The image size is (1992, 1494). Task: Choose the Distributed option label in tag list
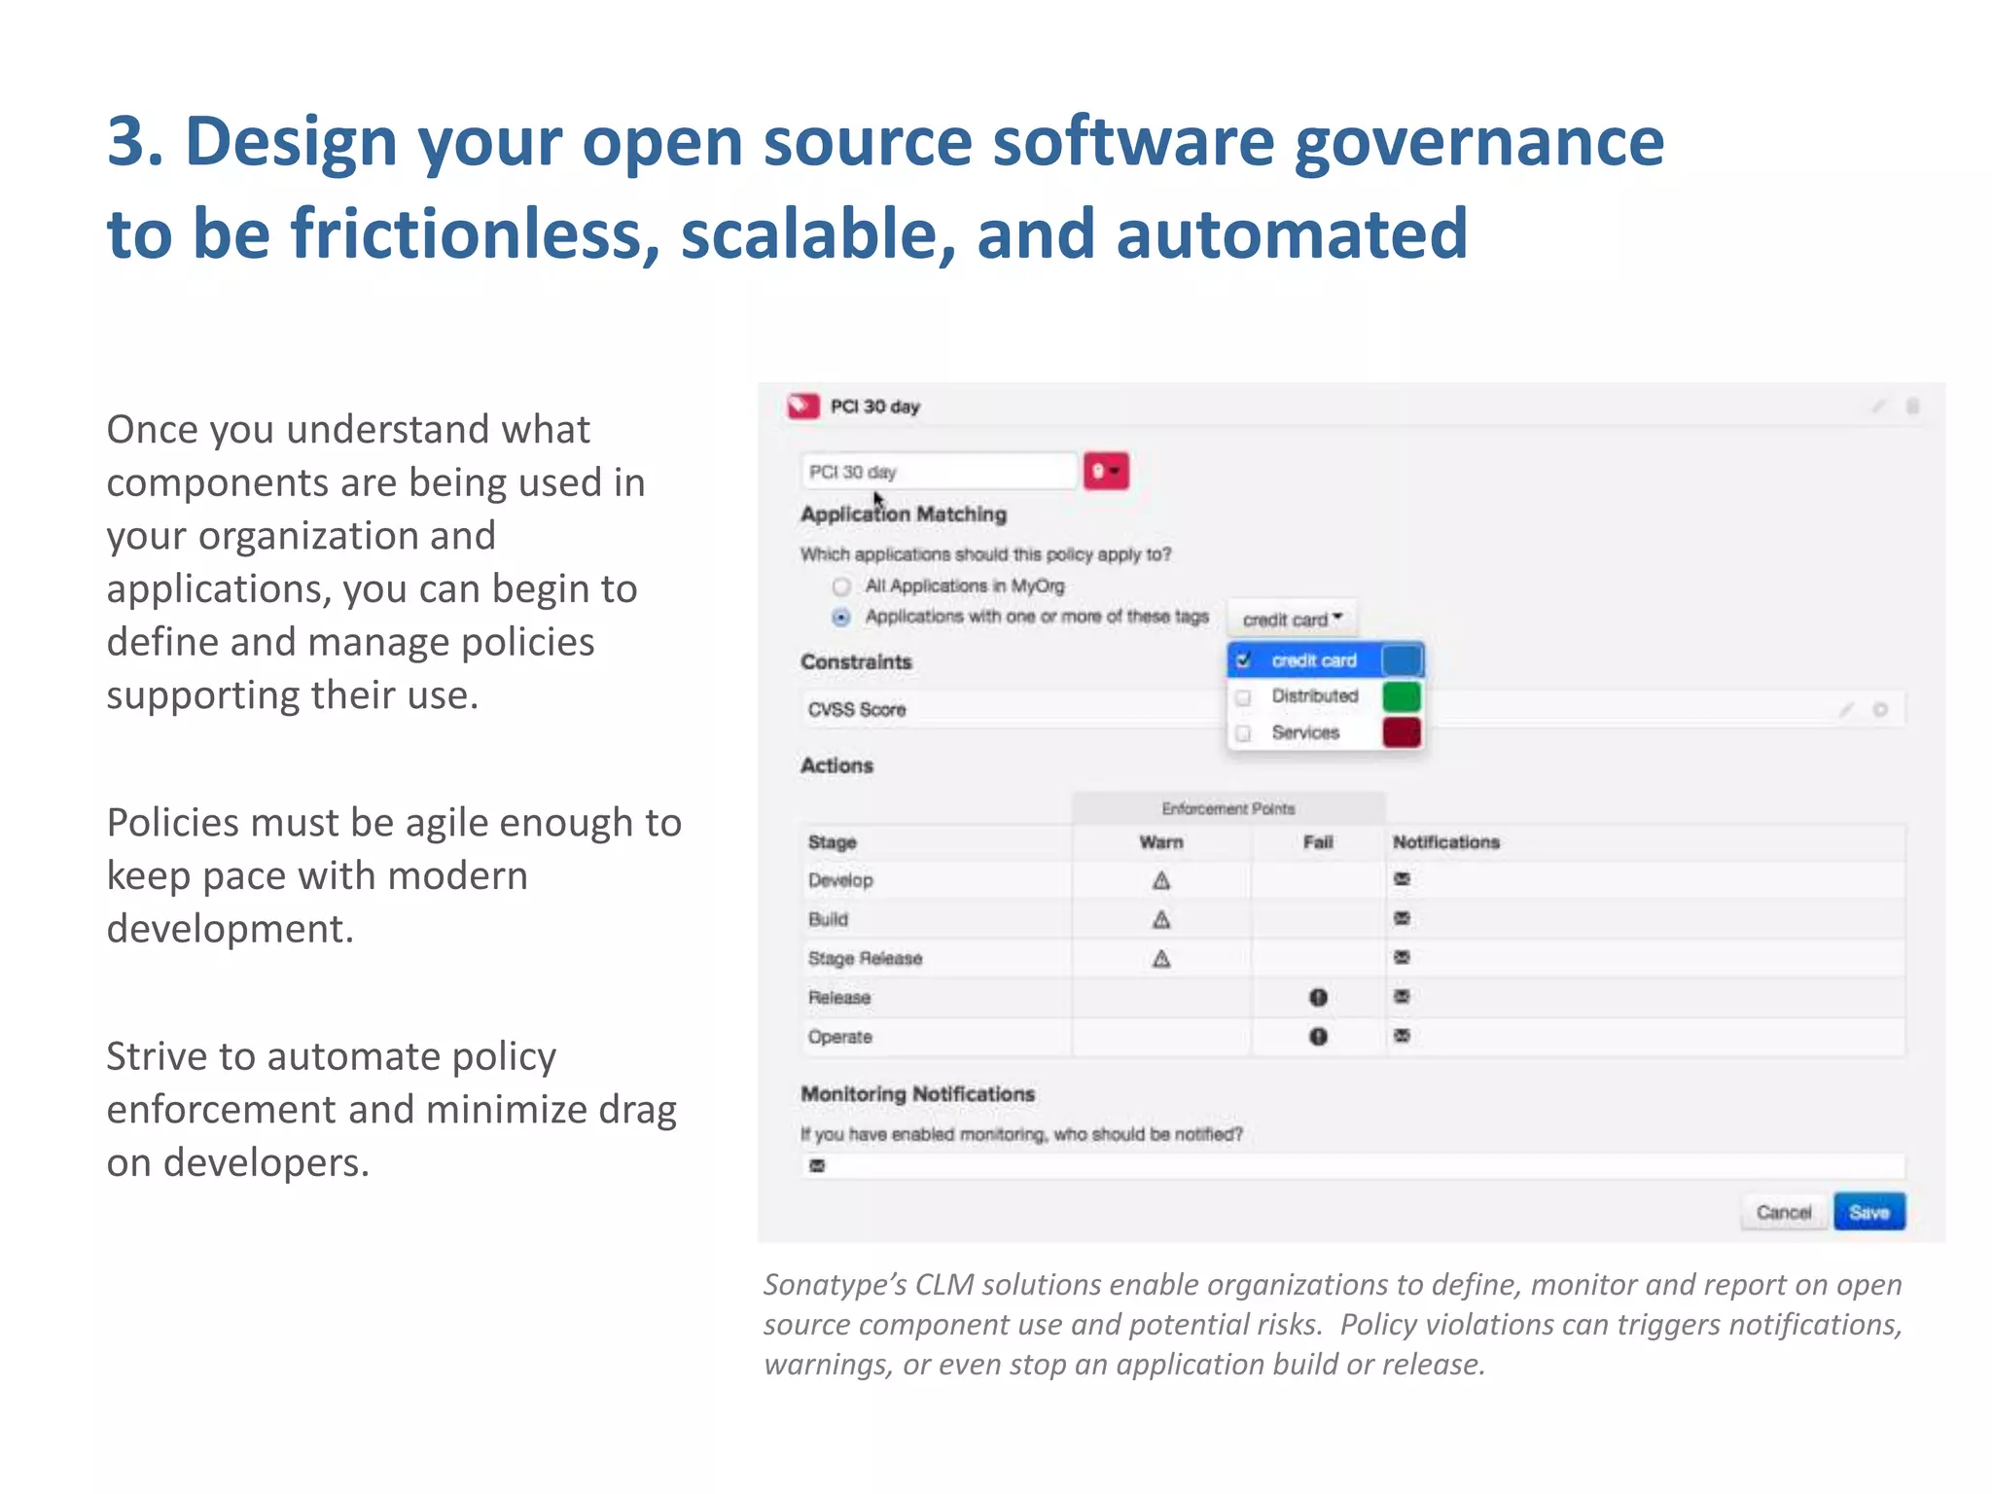tap(1315, 696)
